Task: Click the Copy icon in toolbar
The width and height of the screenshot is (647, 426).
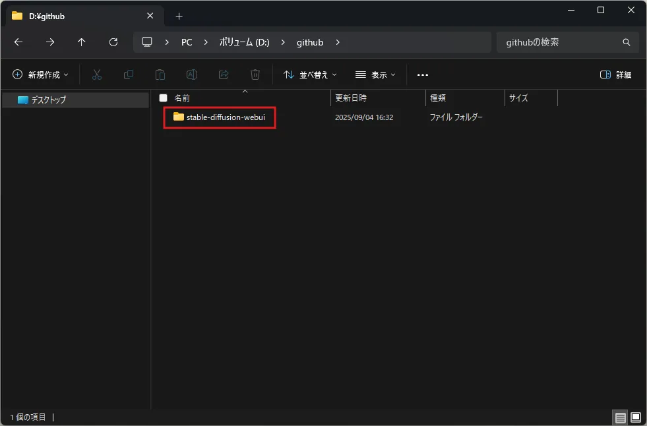Action: (129, 75)
